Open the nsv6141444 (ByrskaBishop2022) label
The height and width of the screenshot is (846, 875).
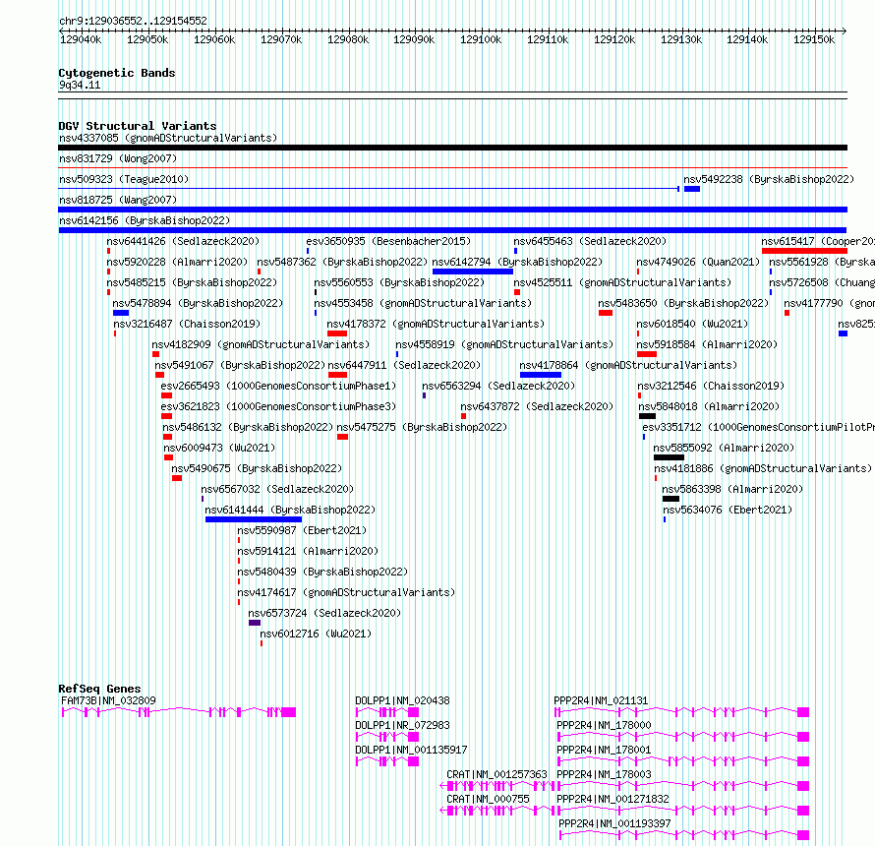coord(290,510)
